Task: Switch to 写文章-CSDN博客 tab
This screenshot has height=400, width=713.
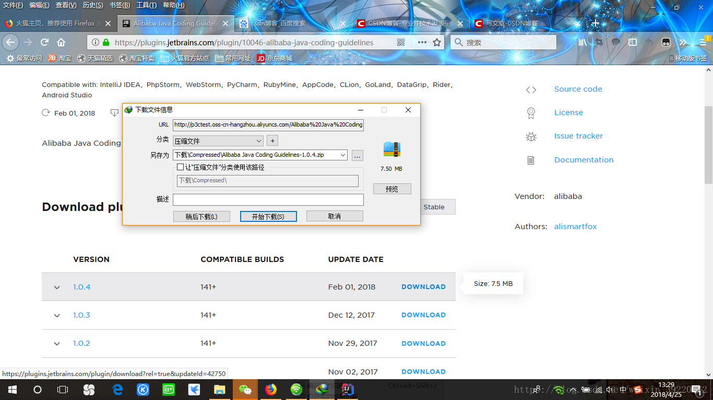Action: point(527,23)
